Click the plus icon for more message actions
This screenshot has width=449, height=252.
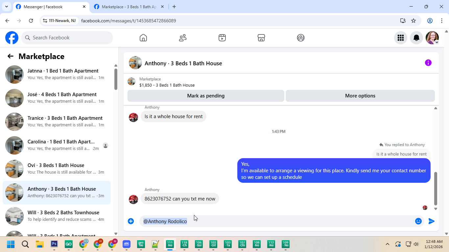[131, 221]
